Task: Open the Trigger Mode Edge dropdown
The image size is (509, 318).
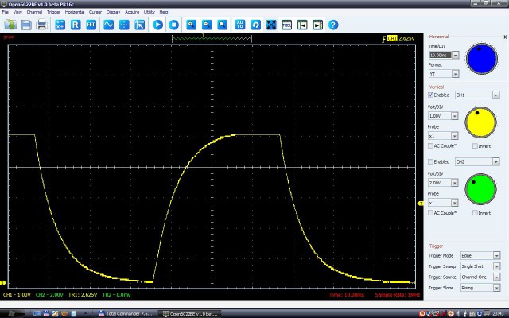Action: tap(496, 256)
